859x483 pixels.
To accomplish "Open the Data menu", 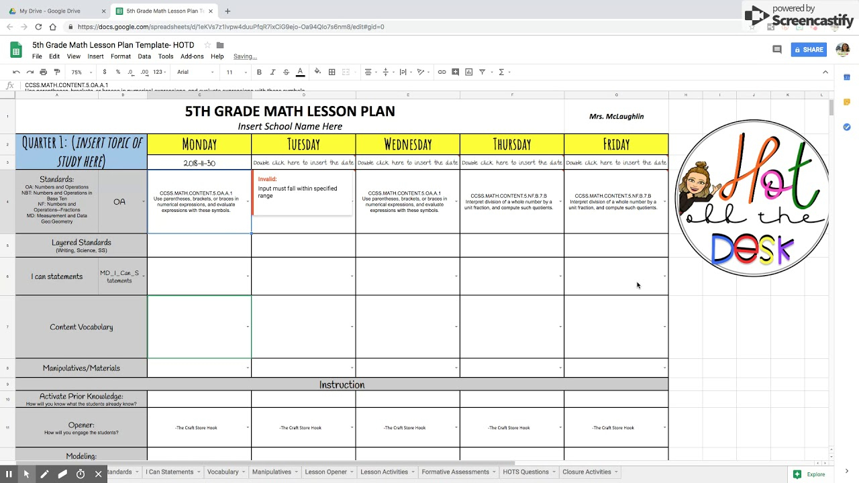I will (x=144, y=56).
